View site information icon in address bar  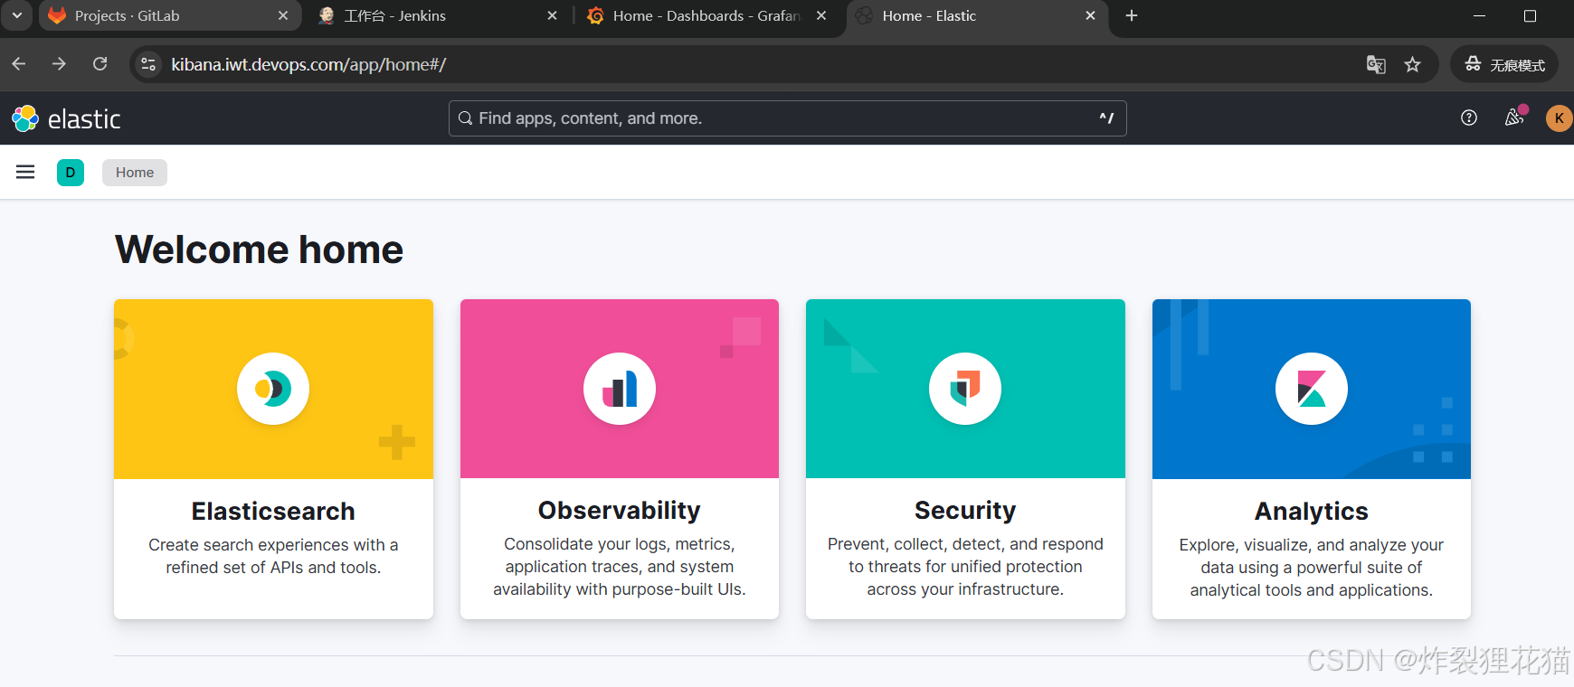[149, 64]
